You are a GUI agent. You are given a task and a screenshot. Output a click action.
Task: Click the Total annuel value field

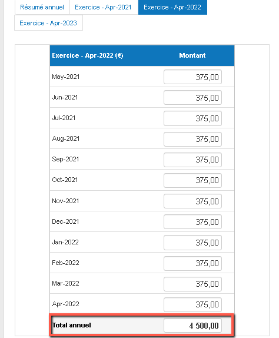point(192,325)
